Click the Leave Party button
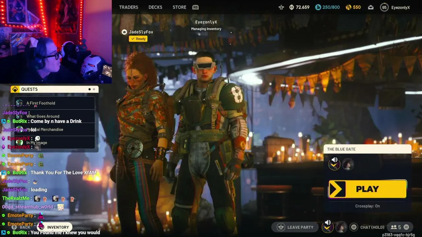The height and width of the screenshot is (237, 422). [x=295, y=227]
